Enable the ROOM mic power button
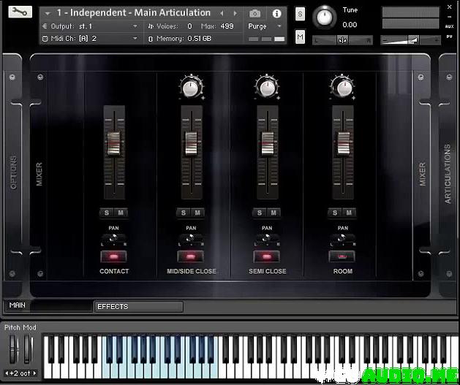Viewport: 460px width, 385px height. [x=342, y=256]
